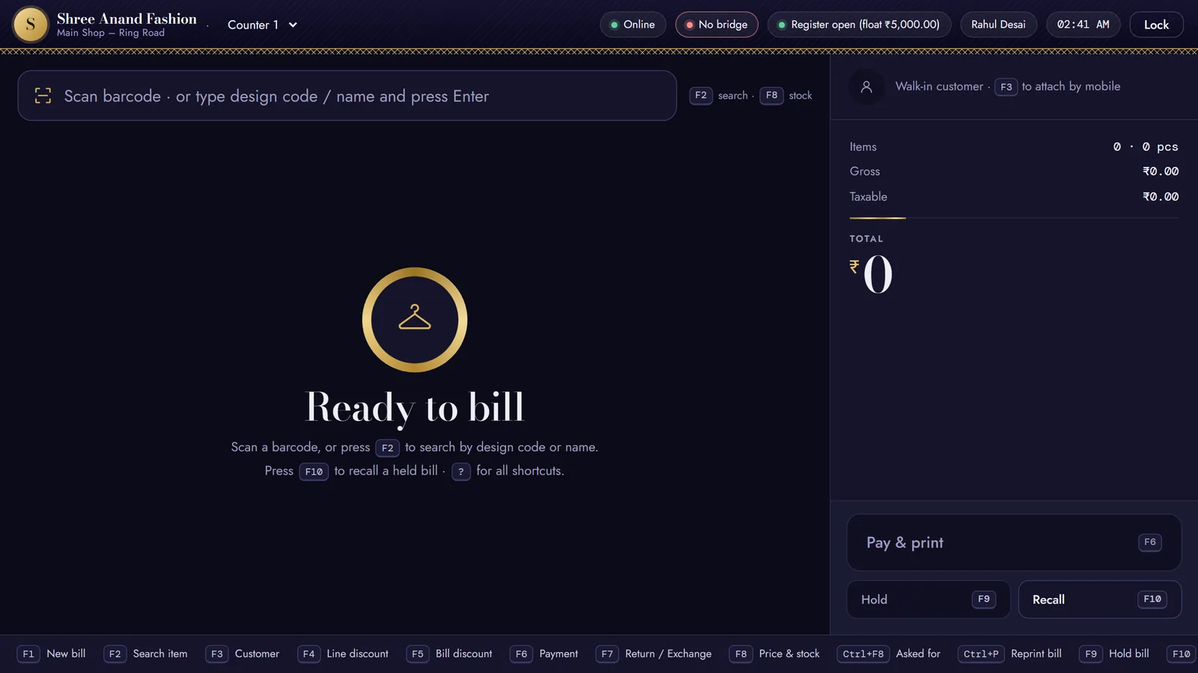Viewport: 1198px width, 673px height.
Task: Click the Taxable amount ₹0.00
Action: click(1161, 197)
